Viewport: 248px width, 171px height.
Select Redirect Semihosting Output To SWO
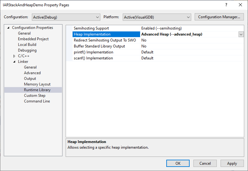(x=105, y=40)
